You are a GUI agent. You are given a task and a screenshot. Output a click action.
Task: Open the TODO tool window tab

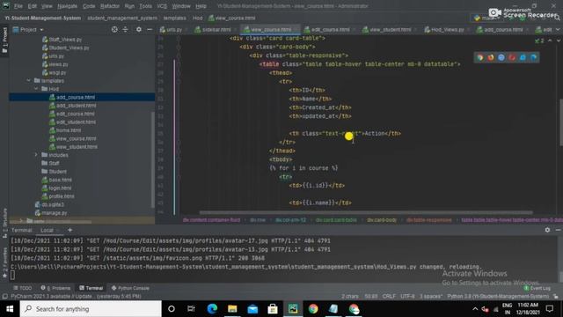point(23,288)
